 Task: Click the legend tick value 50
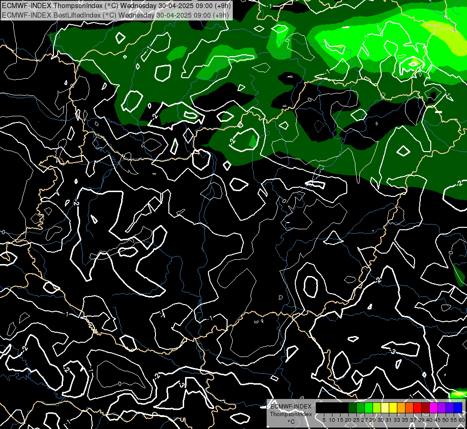(x=446, y=420)
